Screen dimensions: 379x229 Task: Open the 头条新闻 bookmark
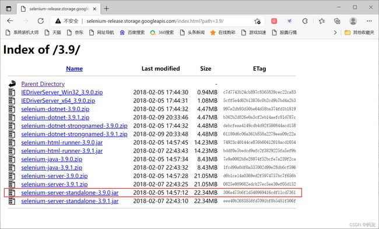pyautogui.click(x=192, y=33)
